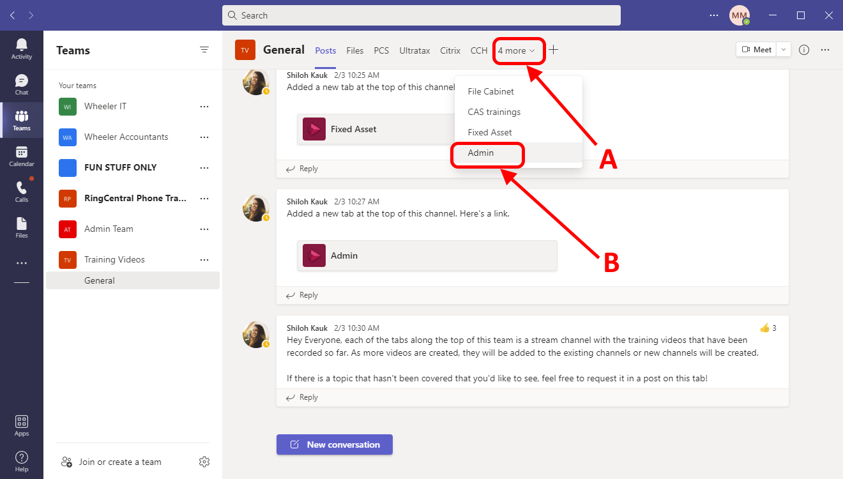Reply to the Admin tab post

click(301, 295)
